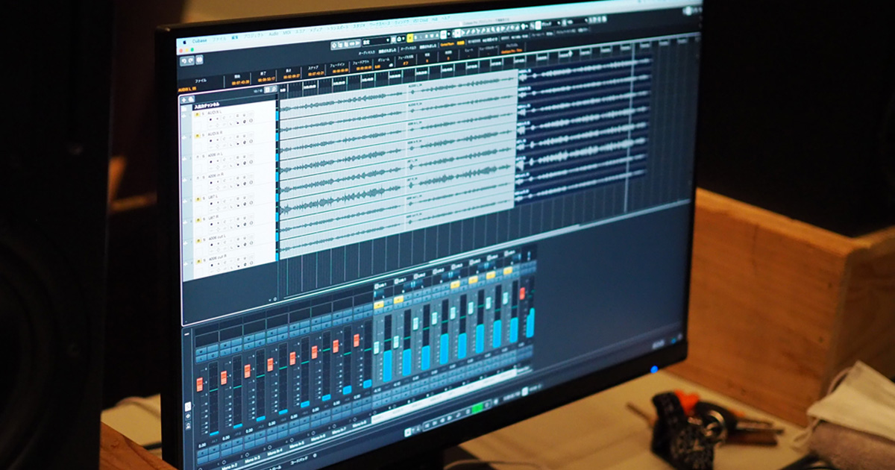Click the first red mixer input fader
Image resolution: width=895 pixels, height=470 pixels.
tap(201, 383)
